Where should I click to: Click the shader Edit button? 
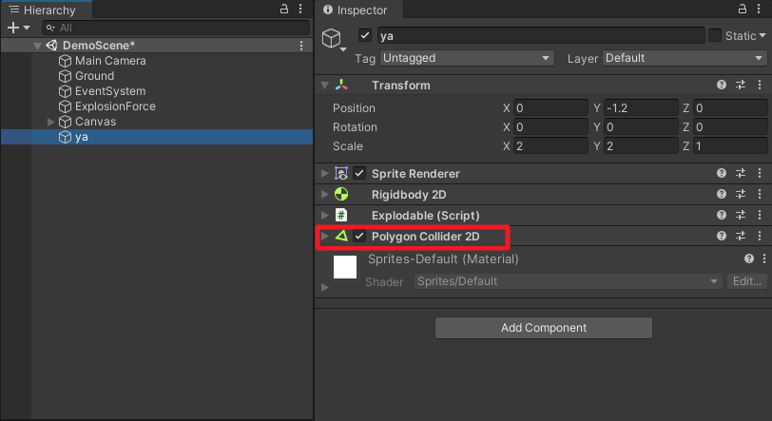click(745, 281)
